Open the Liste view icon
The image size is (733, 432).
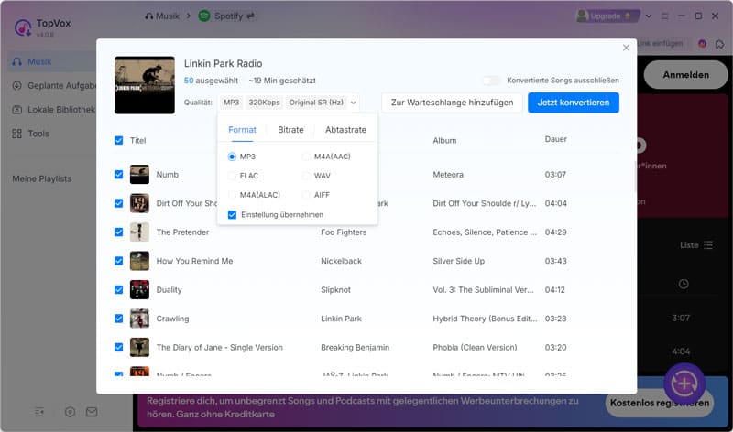click(708, 245)
